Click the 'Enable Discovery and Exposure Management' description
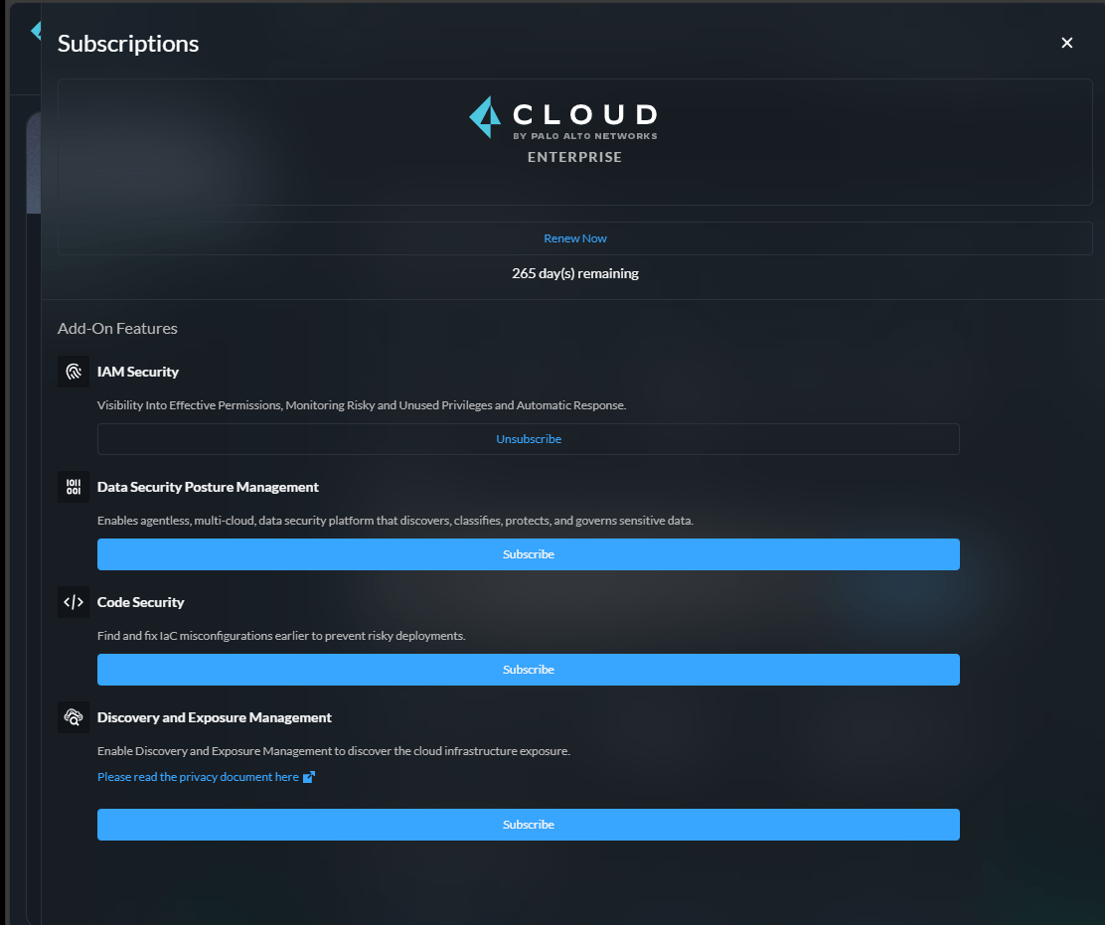This screenshot has width=1105, height=925. (x=334, y=751)
